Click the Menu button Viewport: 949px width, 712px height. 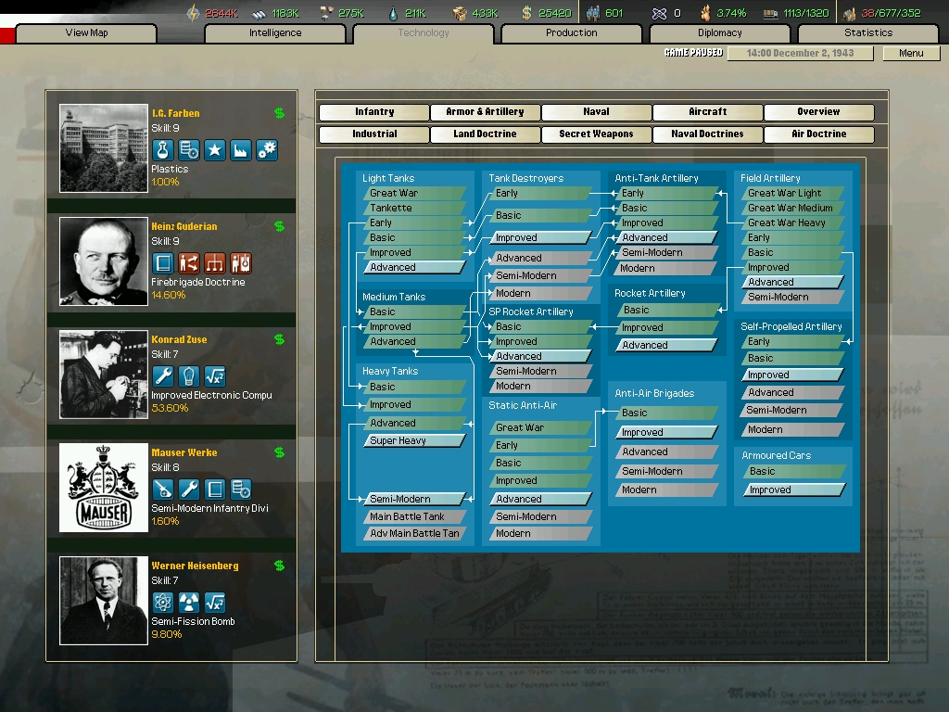tap(911, 53)
